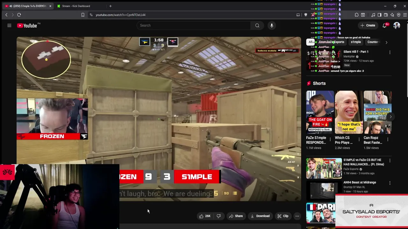Open 'OHNE DID THIS FOR 4 HOURS' short
The width and height of the screenshot is (408, 229).
377,112
